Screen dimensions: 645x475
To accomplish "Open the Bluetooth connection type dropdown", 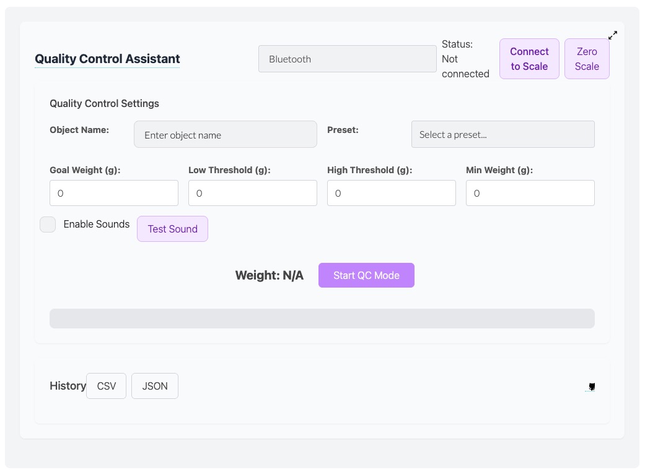I will click(347, 59).
